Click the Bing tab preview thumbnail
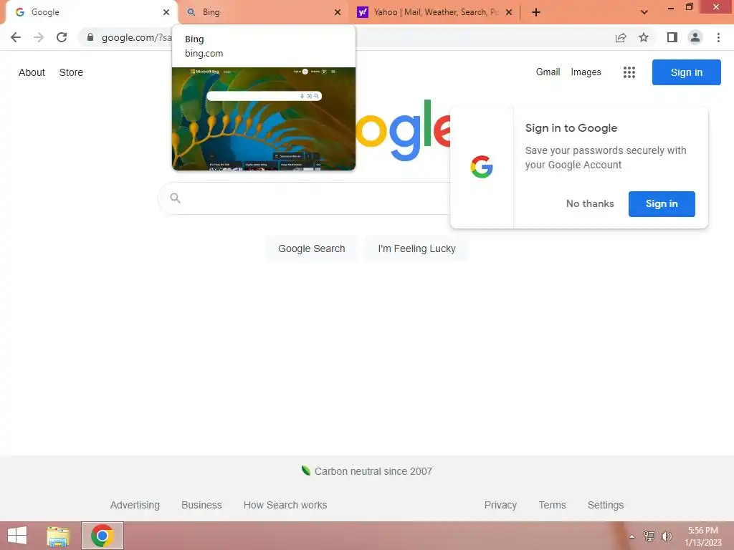Image resolution: width=734 pixels, height=550 pixels. coord(264,119)
